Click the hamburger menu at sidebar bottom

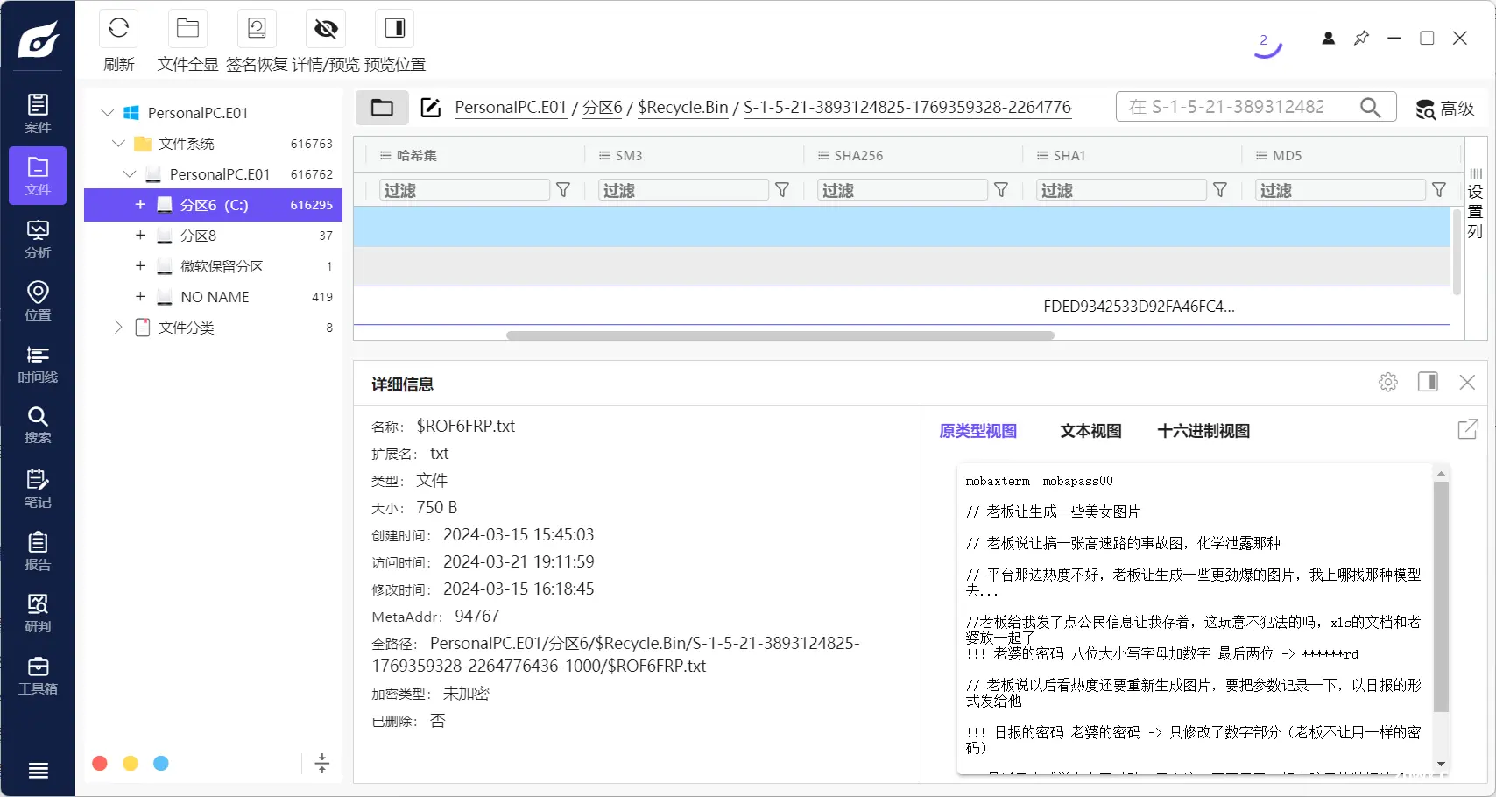click(38, 771)
